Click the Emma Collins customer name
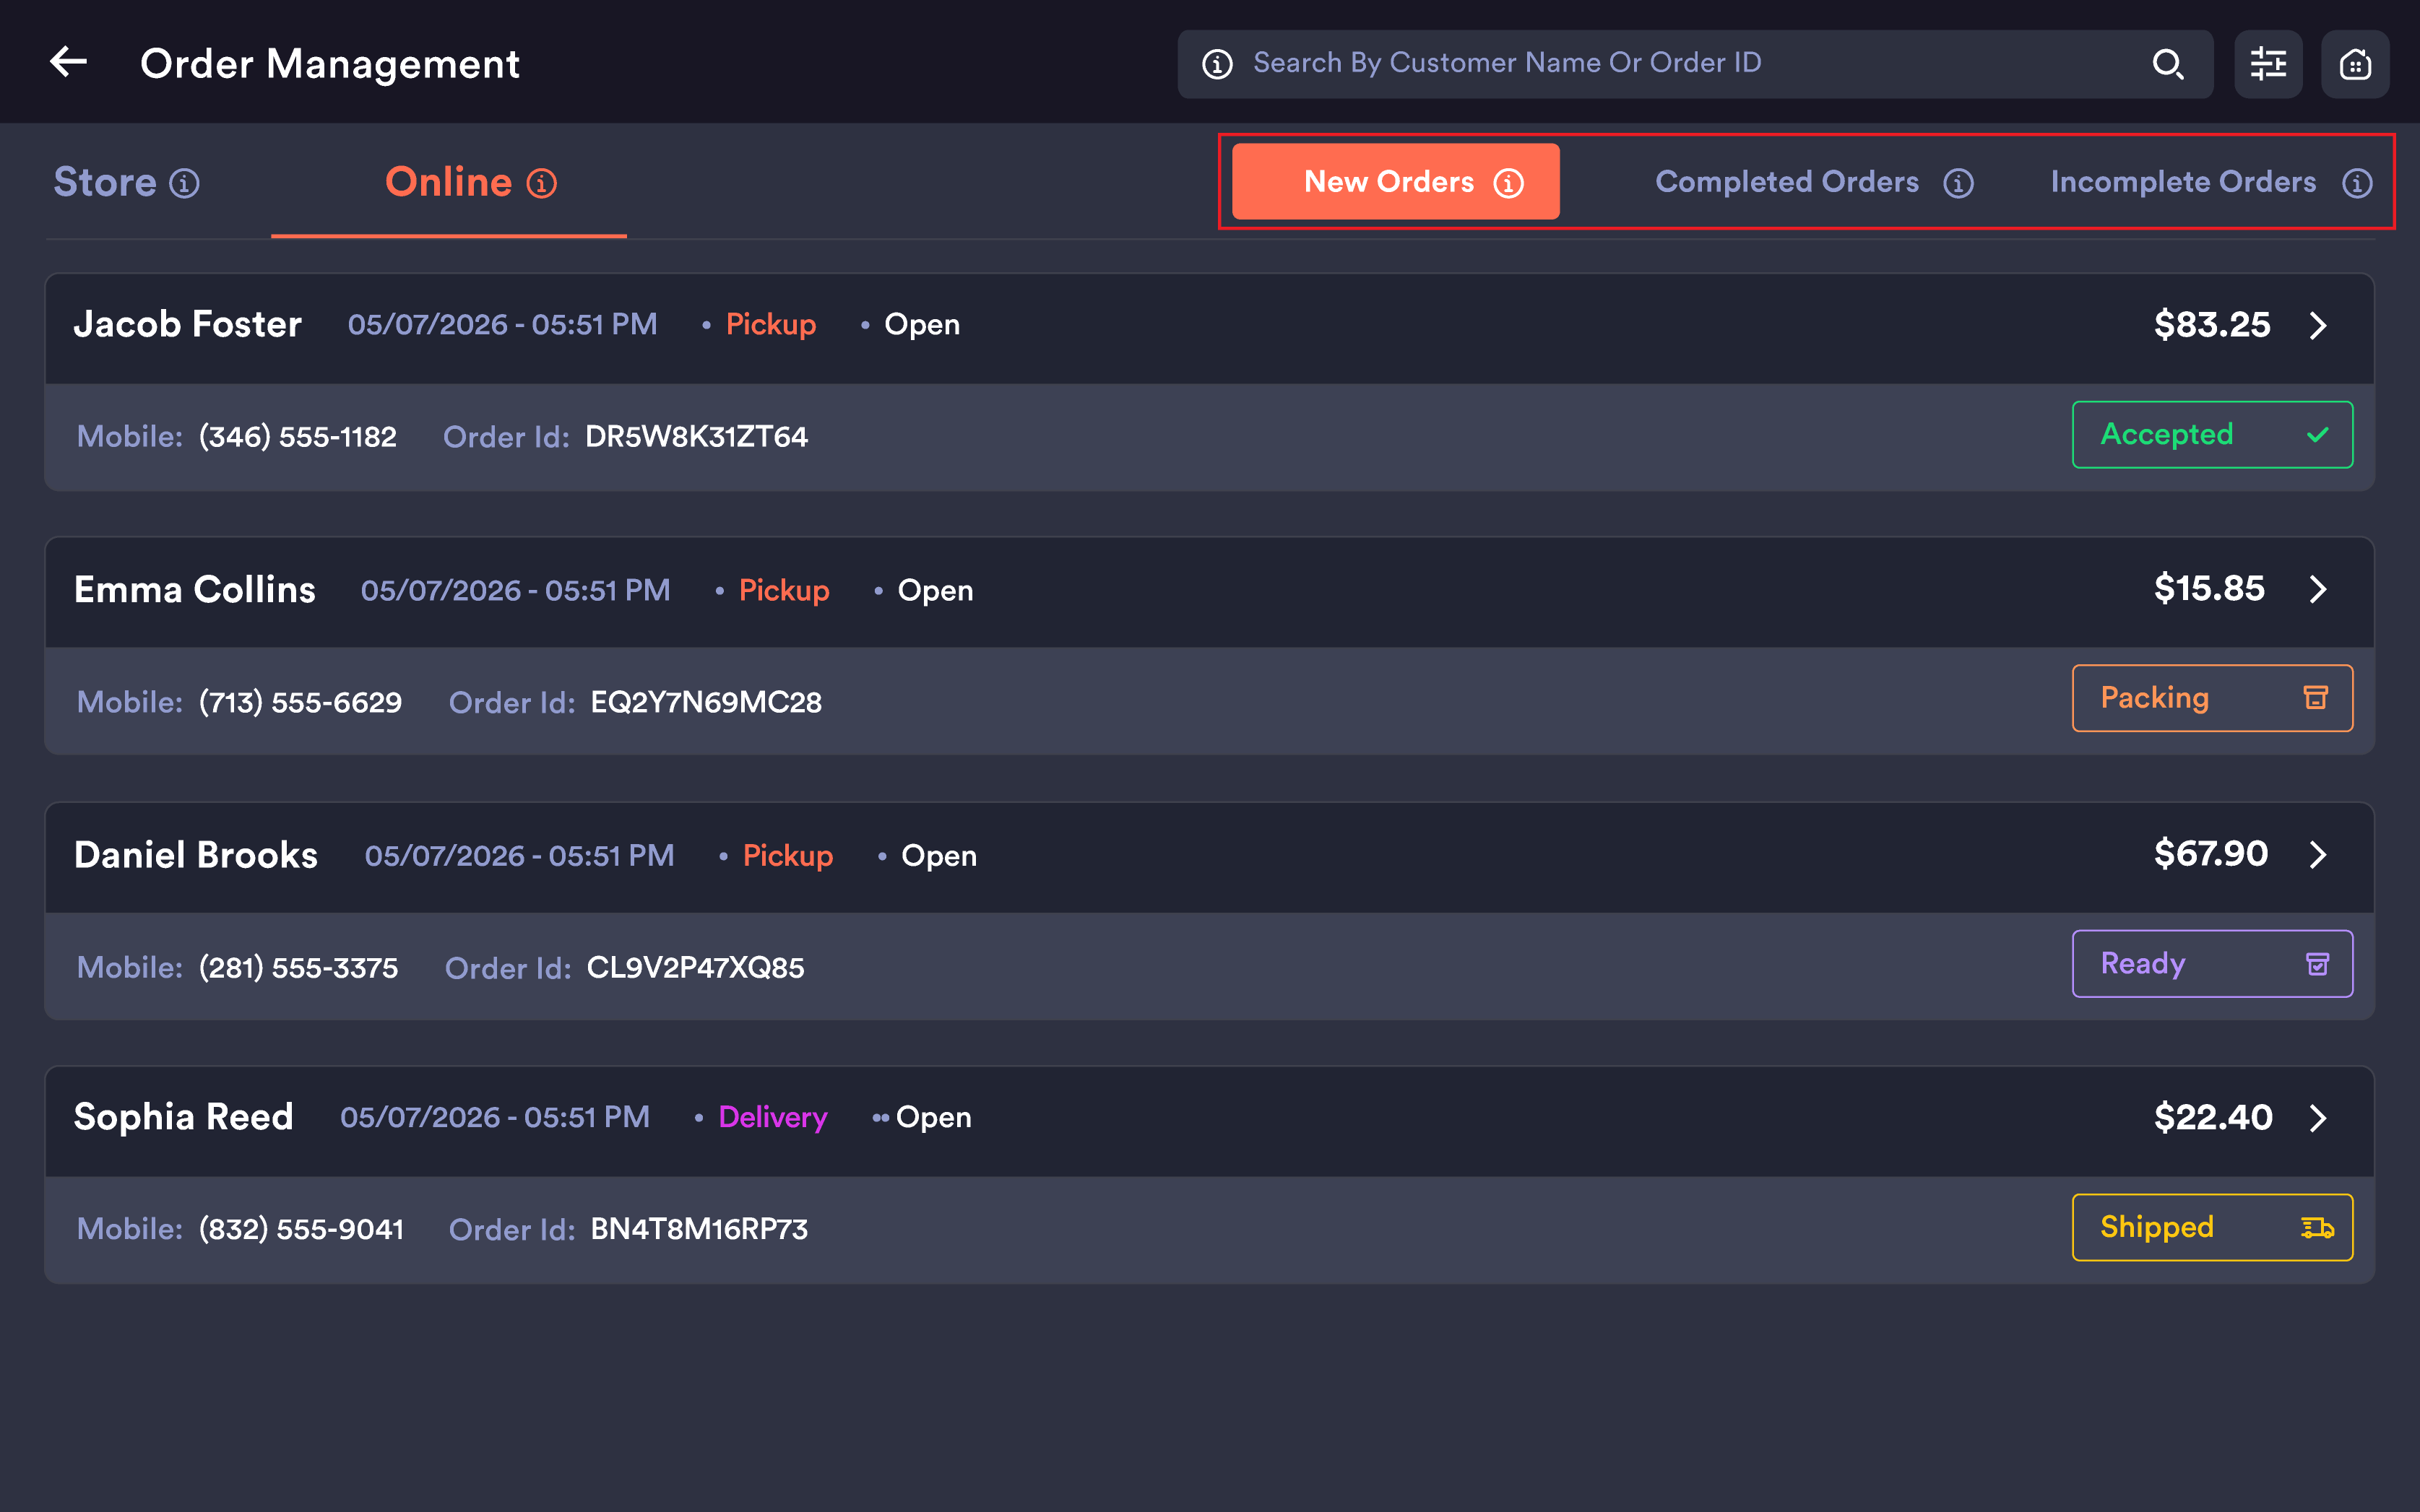The width and height of the screenshot is (2420, 1512). [194, 589]
